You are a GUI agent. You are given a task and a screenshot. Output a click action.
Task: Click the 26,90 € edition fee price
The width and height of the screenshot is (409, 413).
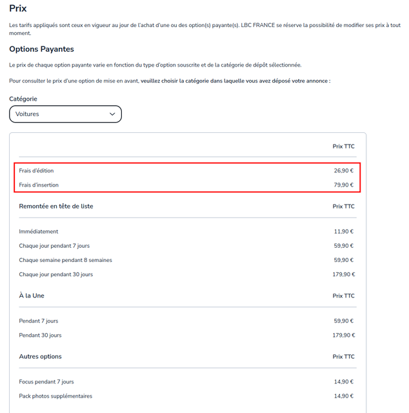click(x=344, y=170)
